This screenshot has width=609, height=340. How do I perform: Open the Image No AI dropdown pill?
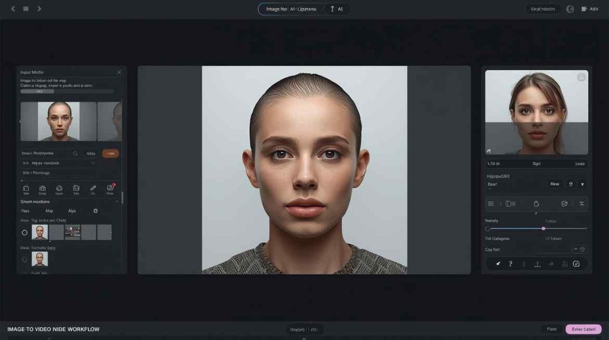[291, 9]
